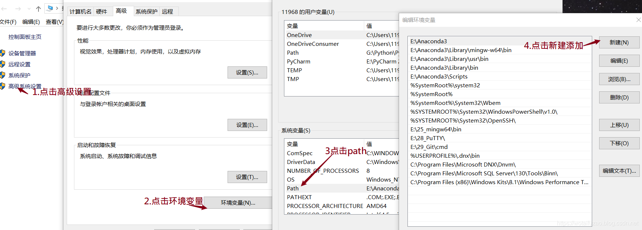Close the 编辑环境变量 dialog
The height and width of the screenshot is (230, 642).
638,20
